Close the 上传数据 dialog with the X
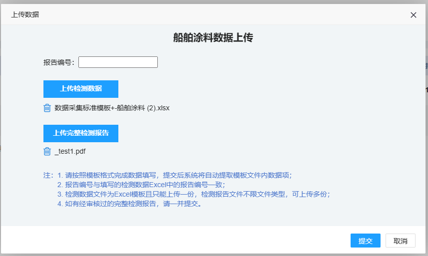Screen dimensions: 428x256 pyautogui.click(x=413, y=15)
